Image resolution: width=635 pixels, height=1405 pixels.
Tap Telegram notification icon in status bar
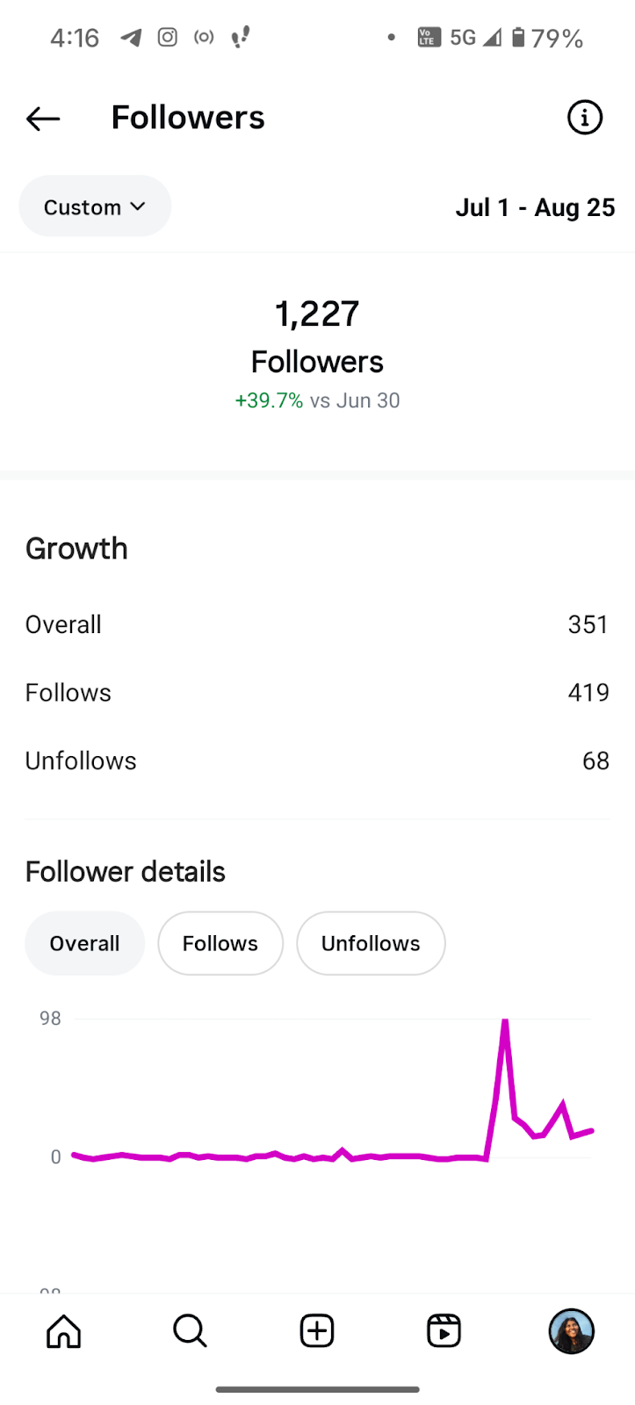tap(131, 37)
